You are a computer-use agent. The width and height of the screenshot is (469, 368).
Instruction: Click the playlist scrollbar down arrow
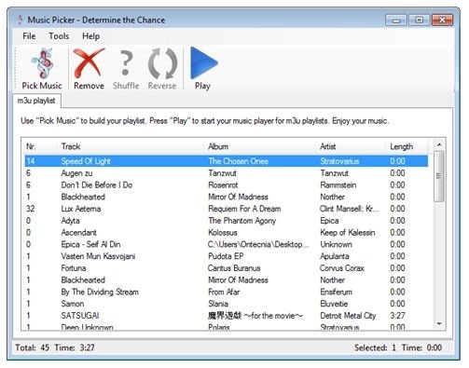(439, 324)
